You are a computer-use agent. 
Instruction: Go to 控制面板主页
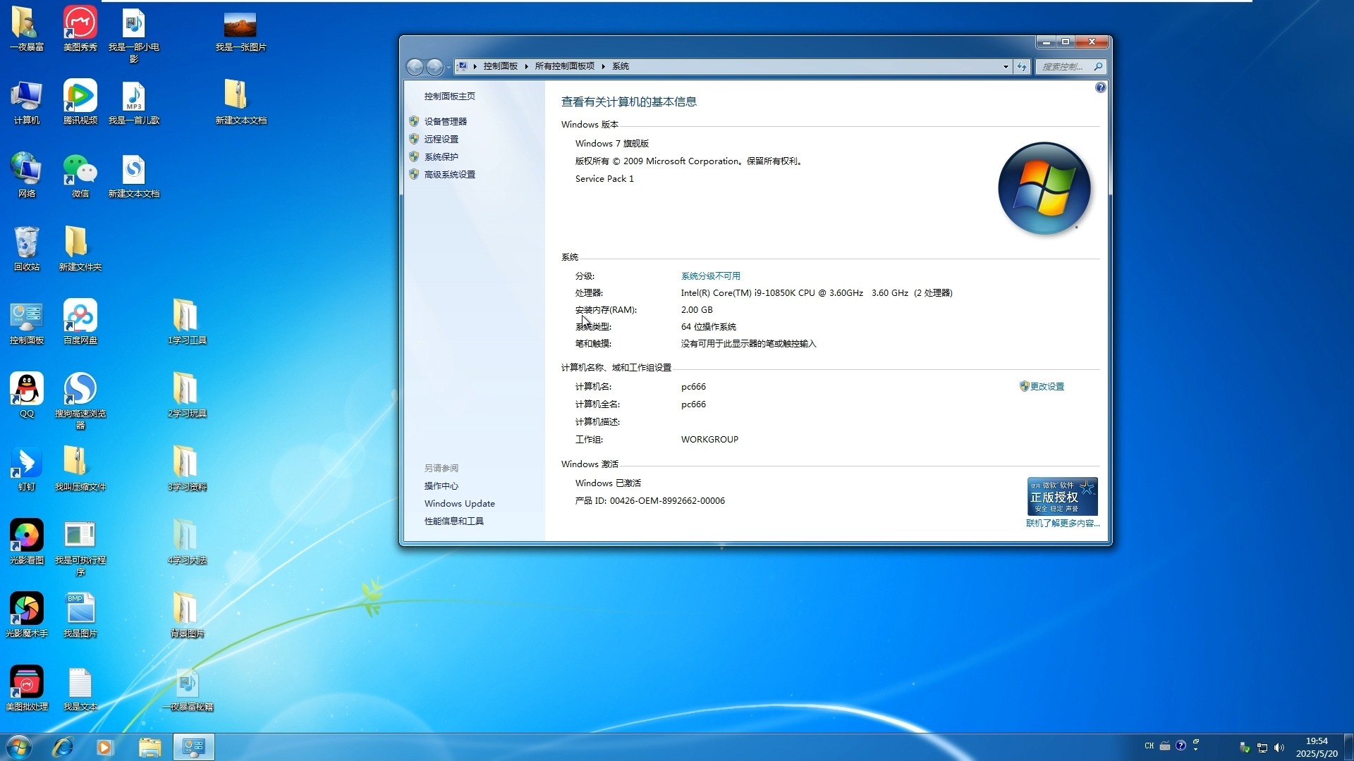[449, 96]
